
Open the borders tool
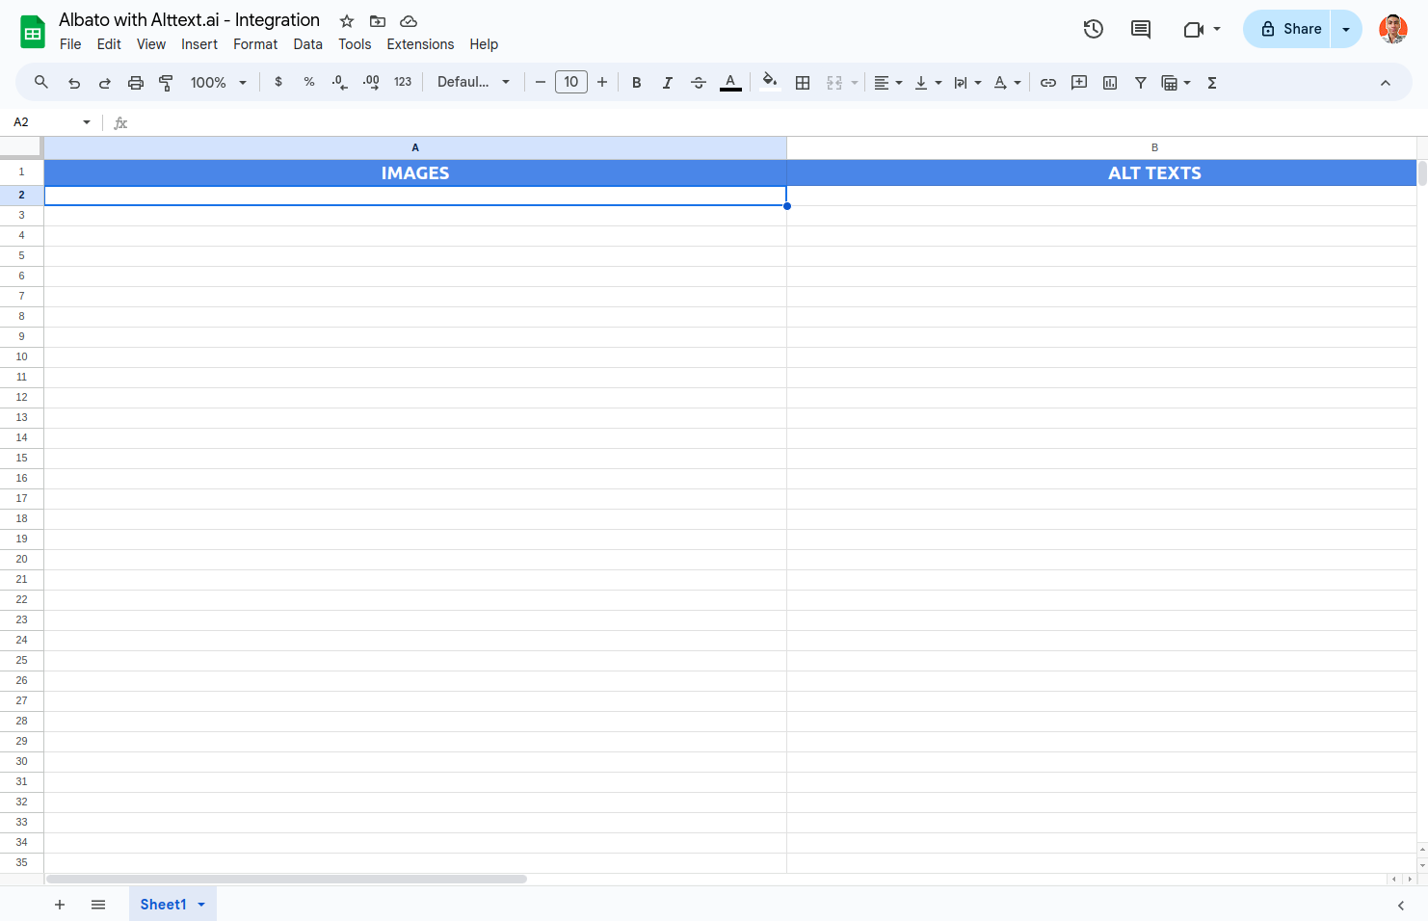coord(803,83)
